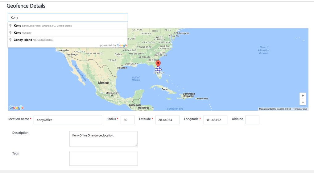The height and width of the screenshot is (173, 314).
Task: Zoom out on the map
Action: 303,102
